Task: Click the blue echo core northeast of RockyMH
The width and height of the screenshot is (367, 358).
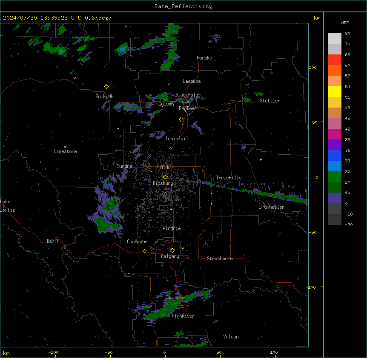Action: tap(123, 49)
